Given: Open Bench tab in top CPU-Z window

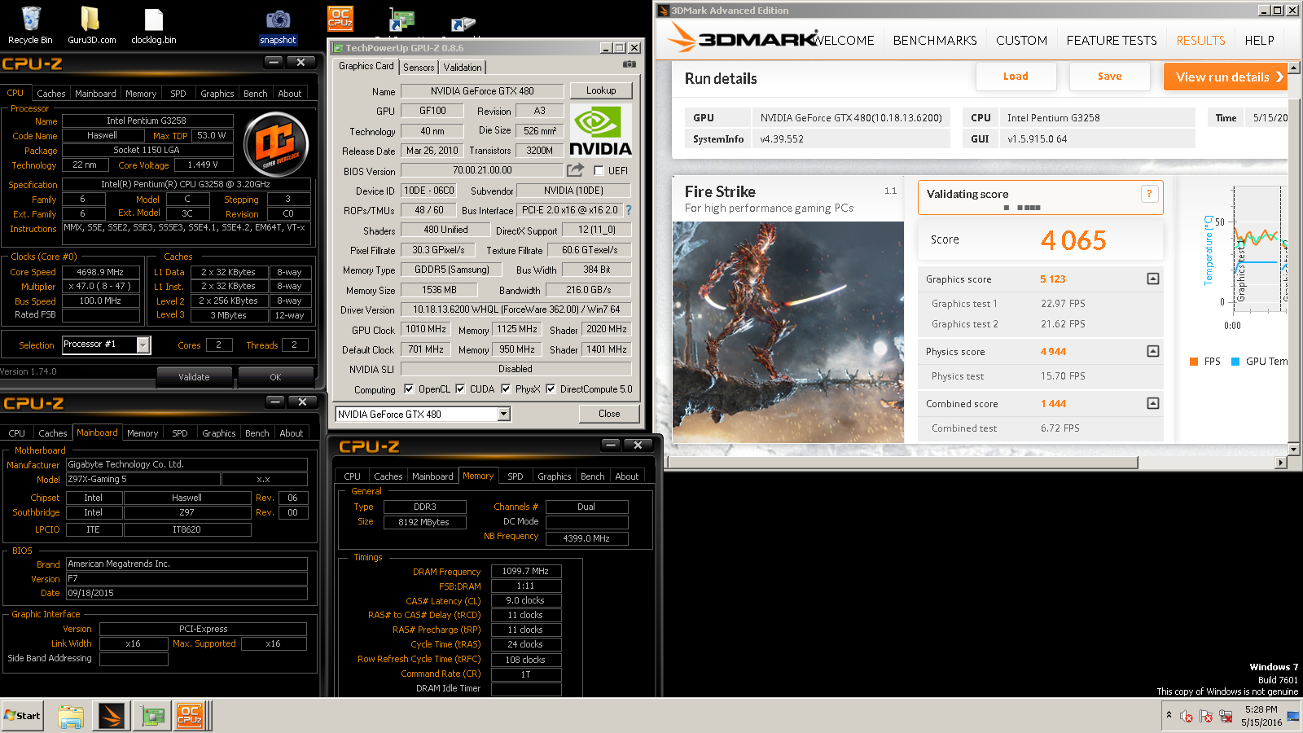Looking at the screenshot, I should click(x=256, y=94).
